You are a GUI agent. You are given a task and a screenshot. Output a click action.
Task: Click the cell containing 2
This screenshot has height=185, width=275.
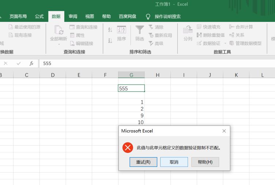click(131, 108)
